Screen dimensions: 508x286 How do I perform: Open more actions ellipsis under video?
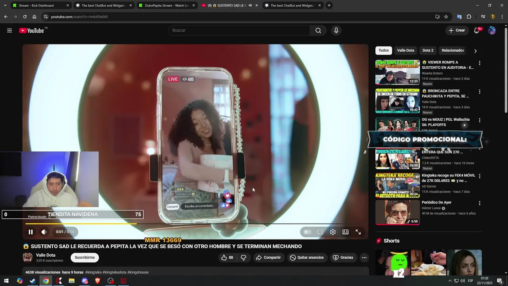(364, 257)
